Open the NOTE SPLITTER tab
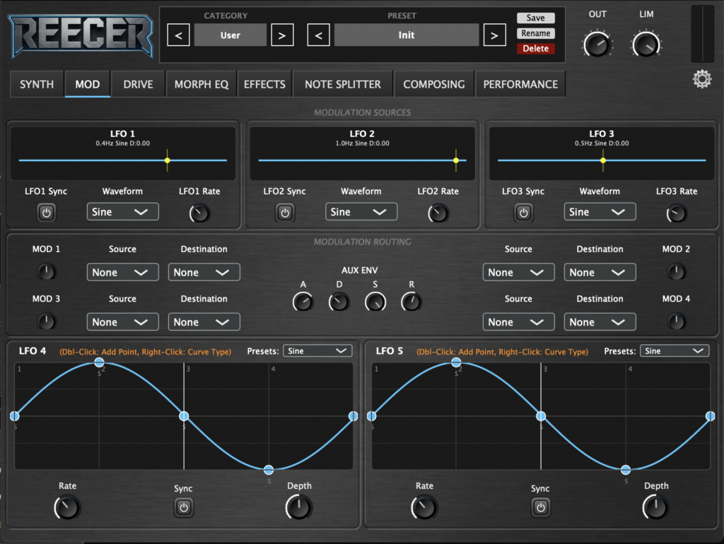This screenshot has width=724, height=544. pyautogui.click(x=342, y=84)
